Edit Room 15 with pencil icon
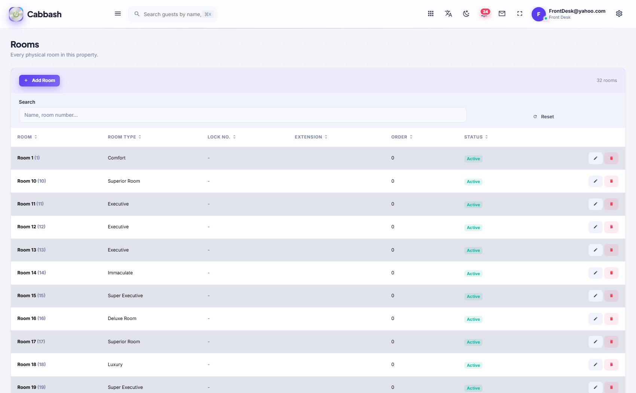 coord(595,296)
